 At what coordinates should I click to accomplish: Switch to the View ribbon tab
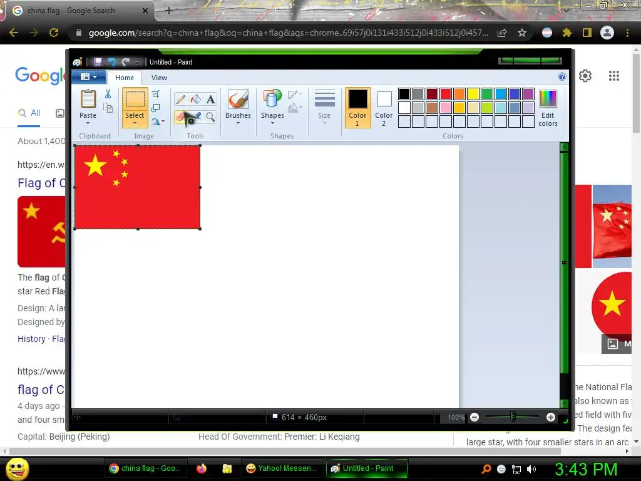coord(159,78)
